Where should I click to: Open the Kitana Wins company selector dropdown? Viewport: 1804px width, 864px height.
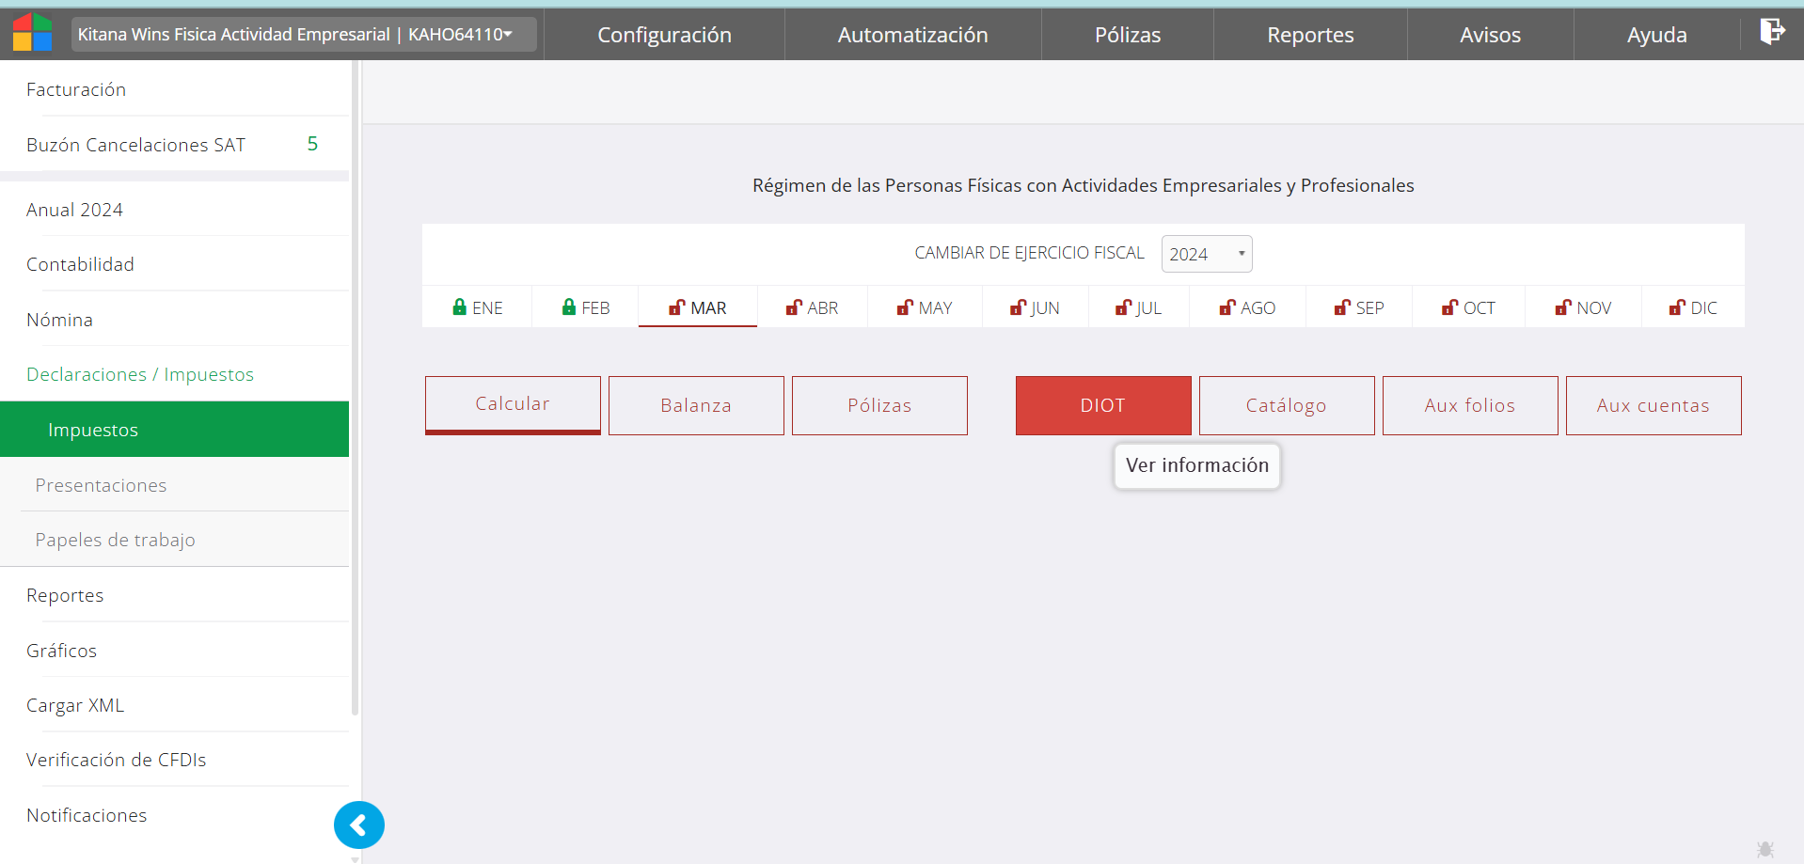303,35
